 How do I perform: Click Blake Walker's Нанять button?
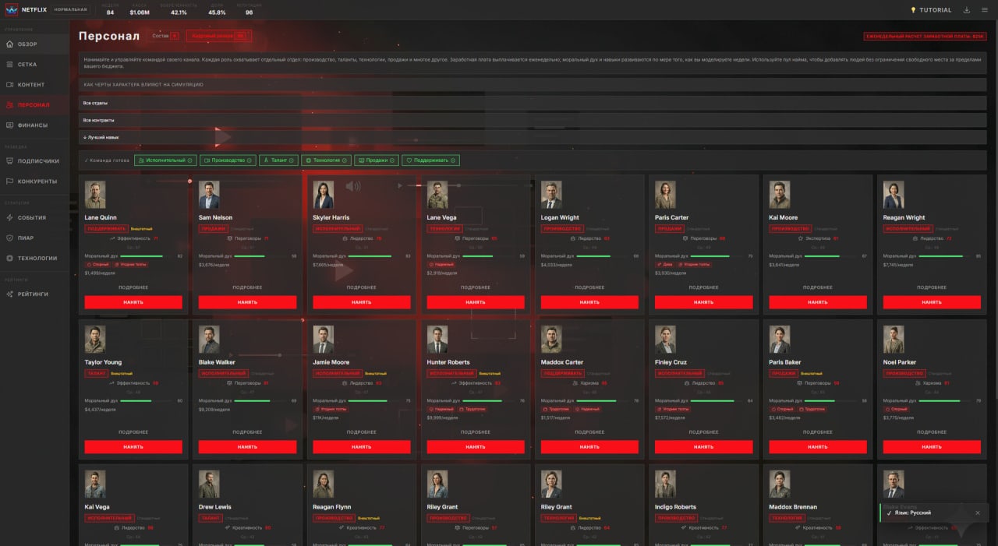pyautogui.click(x=247, y=447)
